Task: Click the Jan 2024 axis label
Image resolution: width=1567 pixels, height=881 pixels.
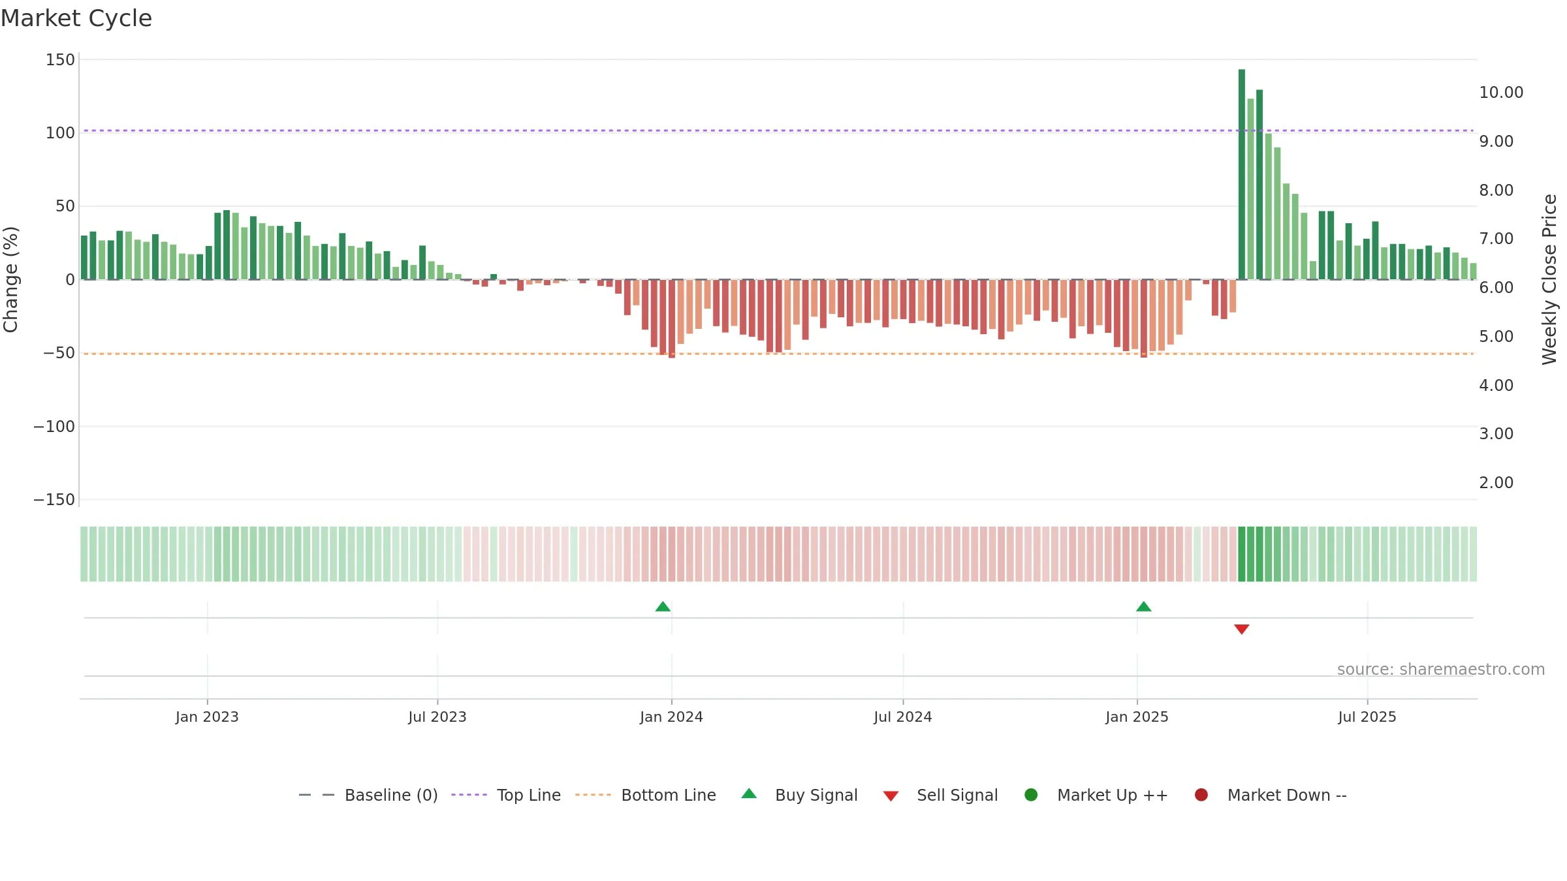Action: (671, 717)
